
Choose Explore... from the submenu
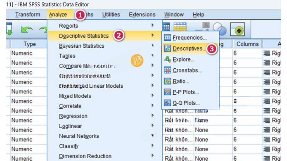click(190, 59)
